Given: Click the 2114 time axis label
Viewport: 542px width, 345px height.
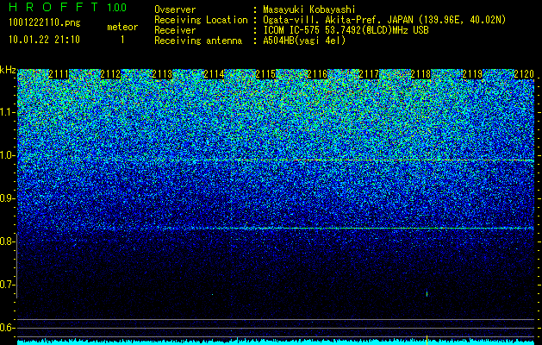Looking at the screenshot, I should click(x=214, y=74).
